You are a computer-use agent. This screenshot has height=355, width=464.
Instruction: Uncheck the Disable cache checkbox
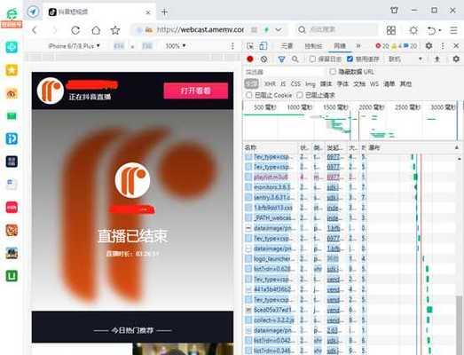(350, 59)
